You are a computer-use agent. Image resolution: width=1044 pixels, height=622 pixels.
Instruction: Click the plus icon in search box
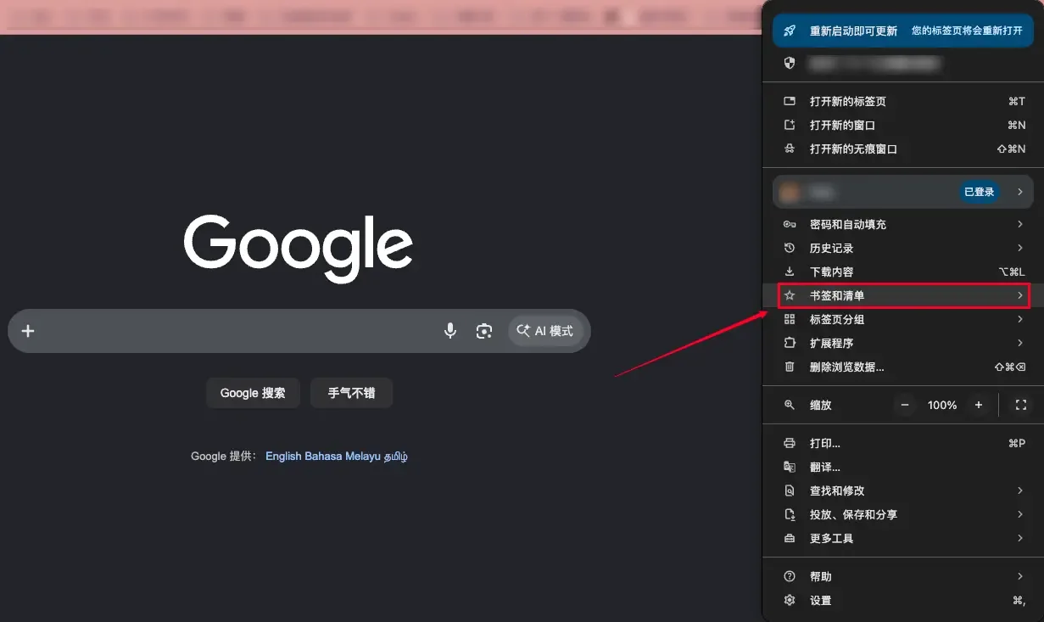click(x=28, y=331)
